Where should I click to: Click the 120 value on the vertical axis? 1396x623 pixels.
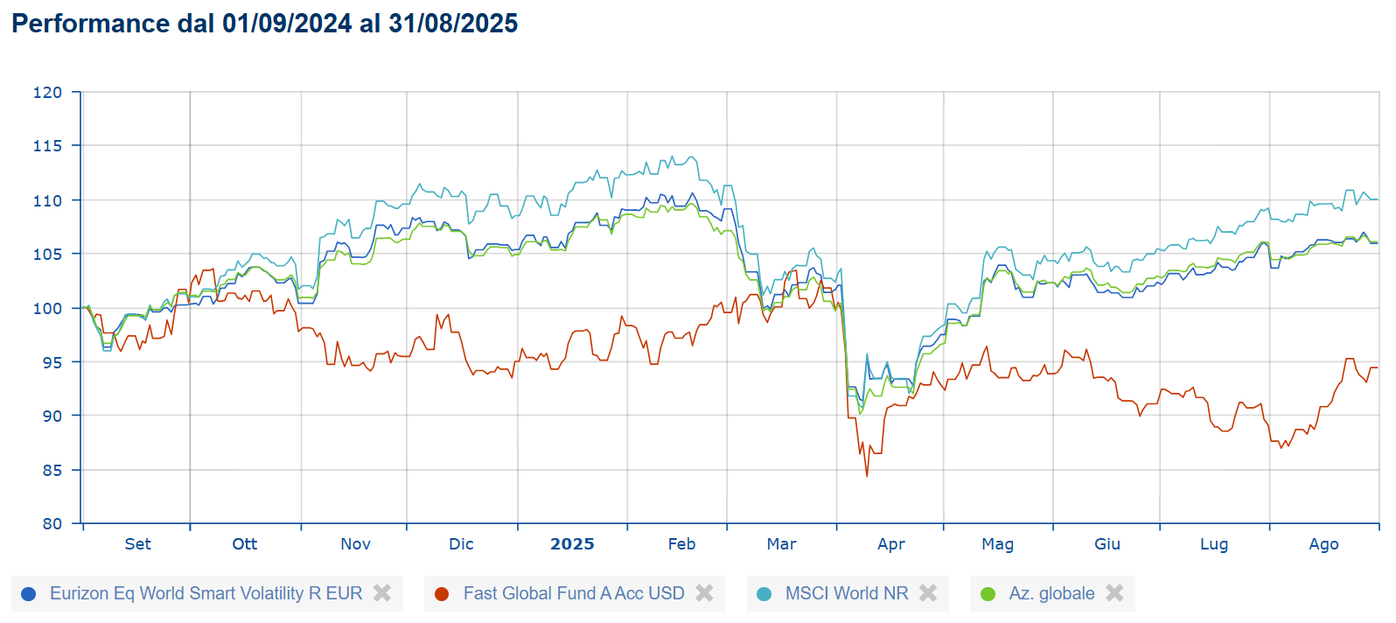pyautogui.click(x=47, y=92)
